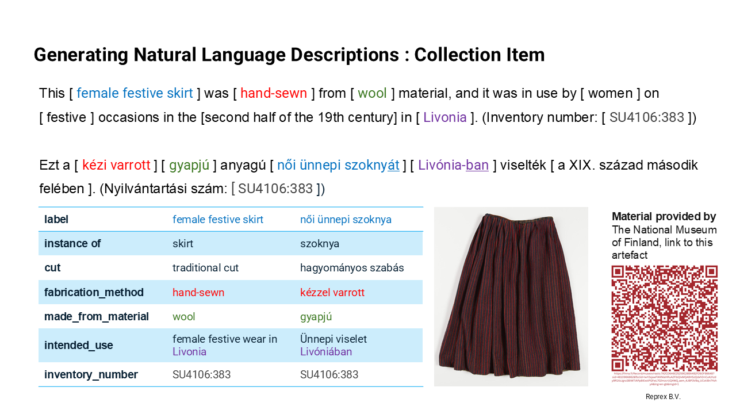The width and height of the screenshot is (736, 414).
Task: Click red 'hand-sewn' in the English sentence
Action: 274,93
